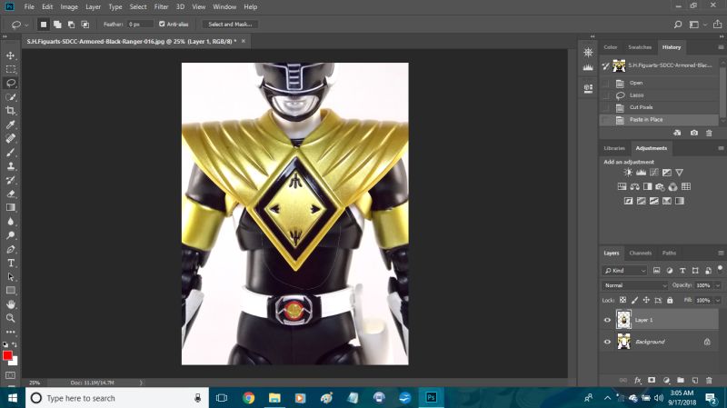Open the Layers panel menu
Screen dimensions: 727x408
click(721, 254)
